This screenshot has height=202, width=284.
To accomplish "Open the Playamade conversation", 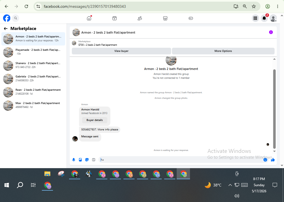I will click(33, 52).
